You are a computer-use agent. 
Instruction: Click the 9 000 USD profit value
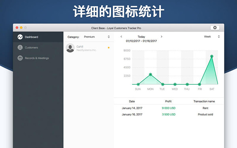pyautogui.click(x=169, y=108)
